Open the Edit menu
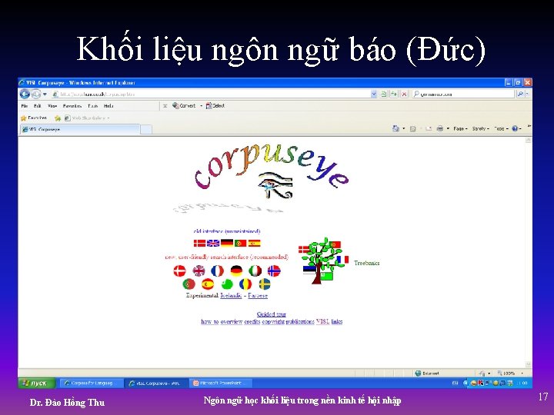 click(38, 106)
